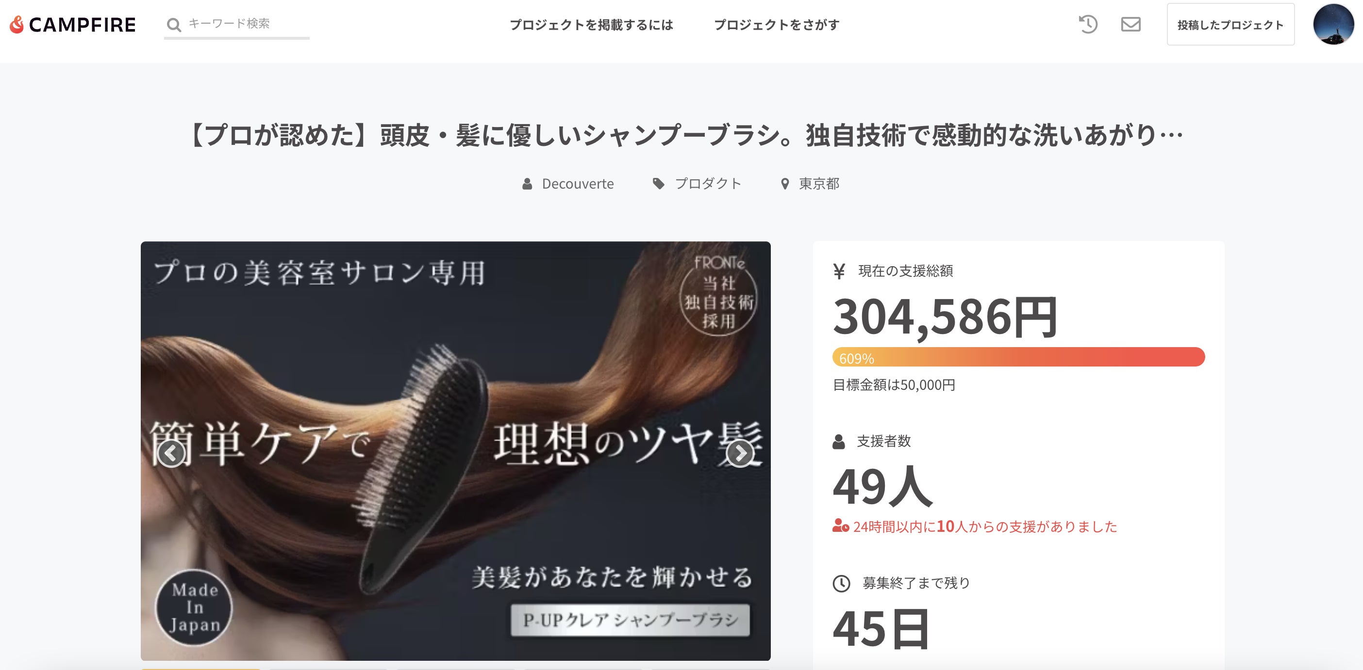Open the Decouverte owner link
The width and height of the screenshot is (1363, 670).
tap(578, 184)
